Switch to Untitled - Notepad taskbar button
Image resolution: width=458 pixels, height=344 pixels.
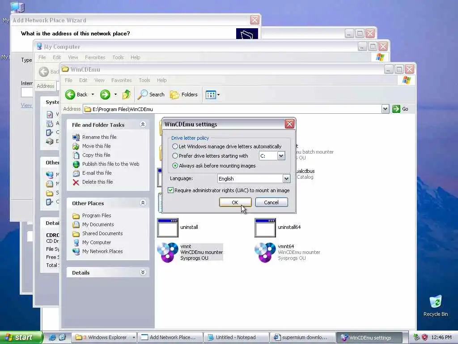coord(236,337)
